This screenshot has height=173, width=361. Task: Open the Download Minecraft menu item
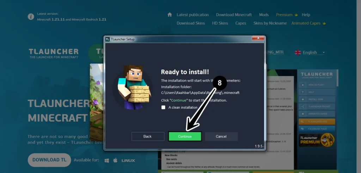234,15
